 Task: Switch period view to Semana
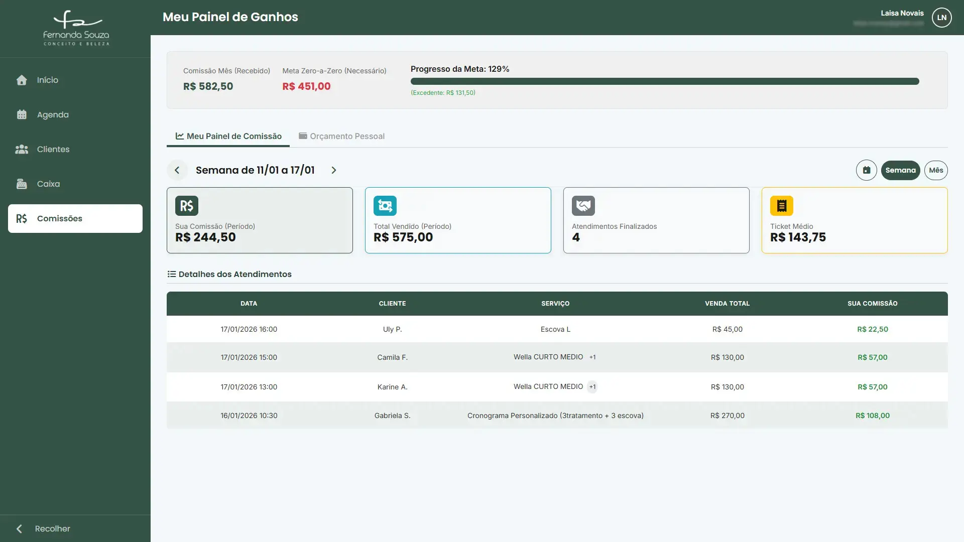tap(900, 170)
